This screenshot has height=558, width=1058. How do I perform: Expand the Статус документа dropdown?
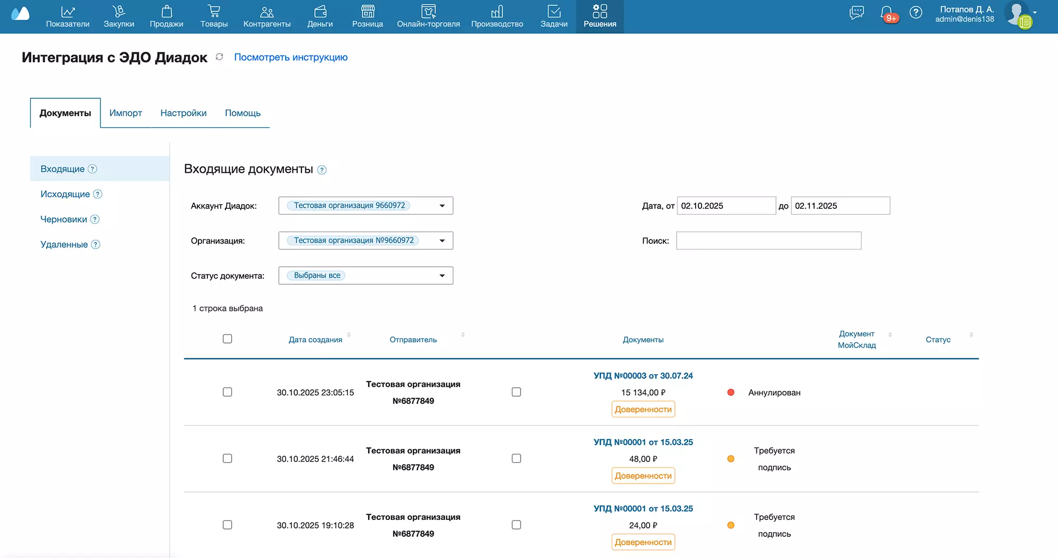[x=442, y=275]
